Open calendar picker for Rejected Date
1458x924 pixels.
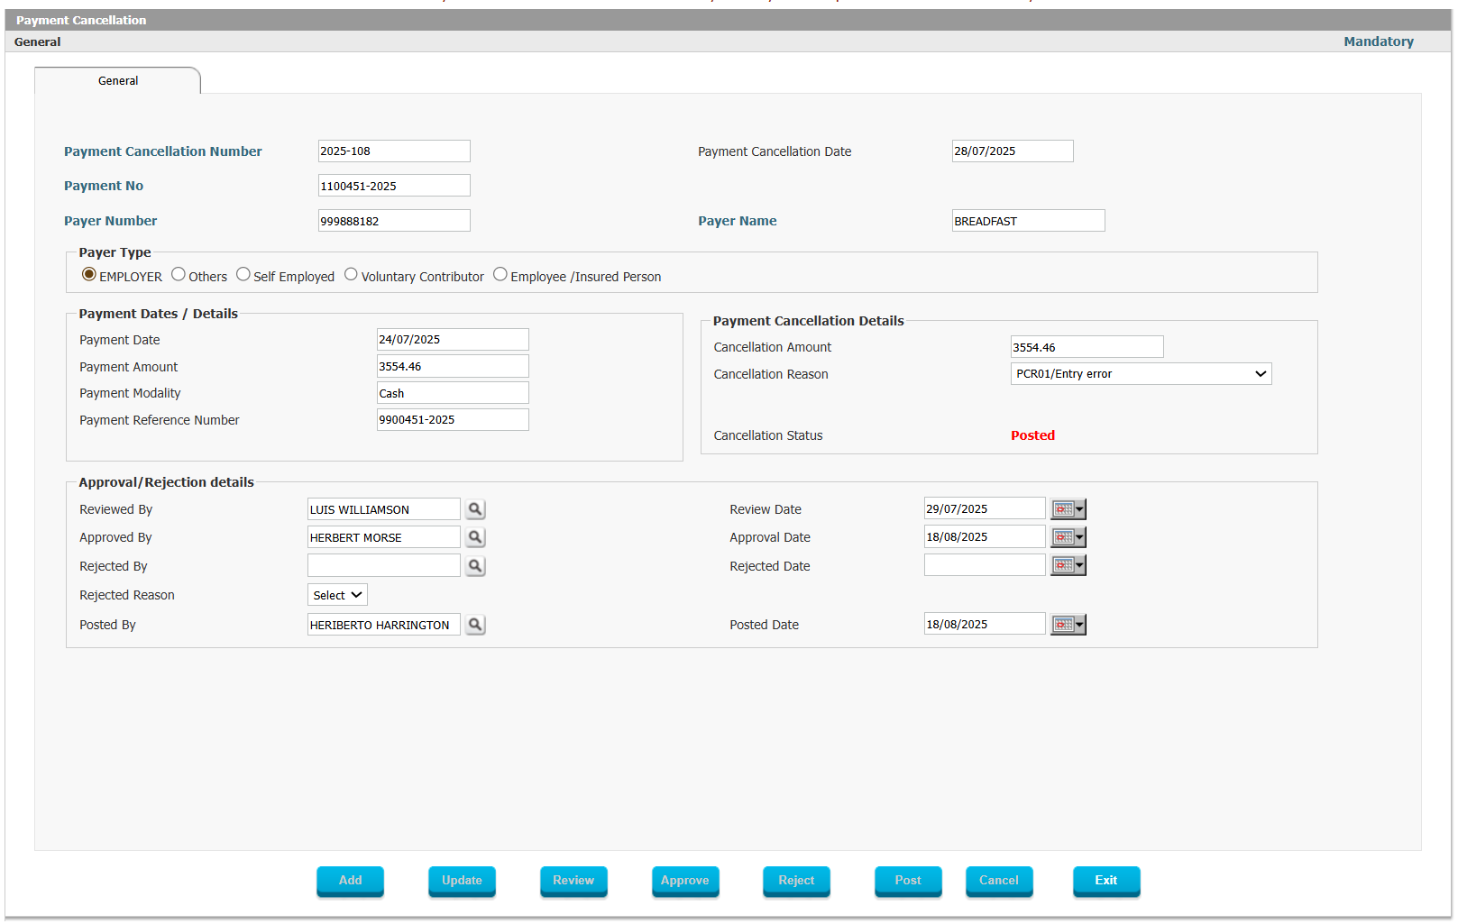point(1068,565)
